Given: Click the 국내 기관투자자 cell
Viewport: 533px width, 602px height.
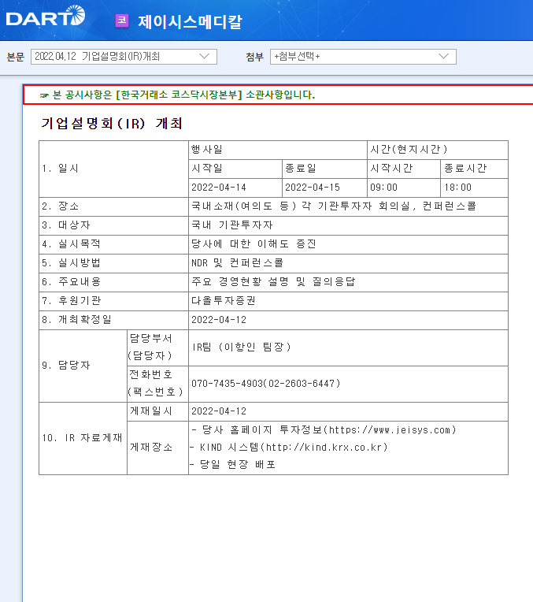Looking at the screenshot, I should tap(349, 225).
